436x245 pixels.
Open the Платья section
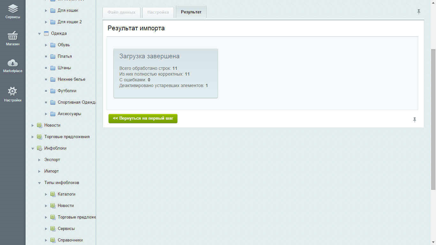(65, 56)
